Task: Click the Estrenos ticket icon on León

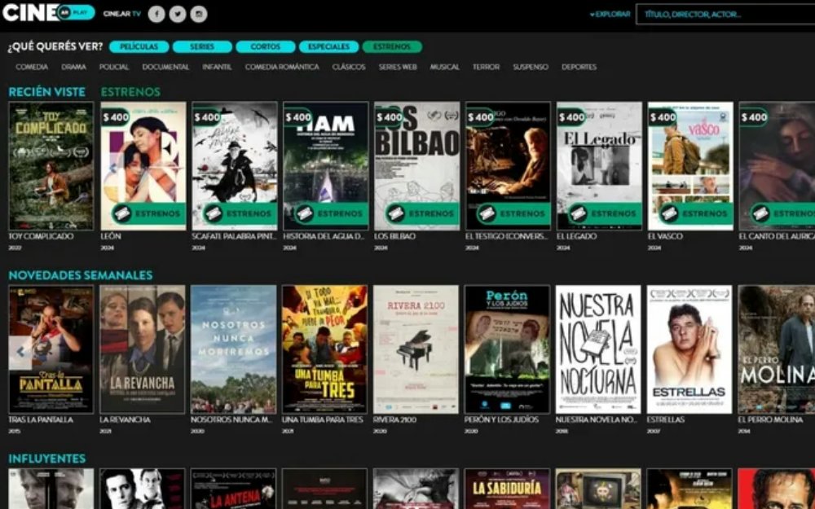Action: (x=123, y=213)
